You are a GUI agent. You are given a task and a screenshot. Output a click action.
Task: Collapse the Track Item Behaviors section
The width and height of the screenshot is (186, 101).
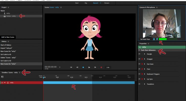coord(139,50)
